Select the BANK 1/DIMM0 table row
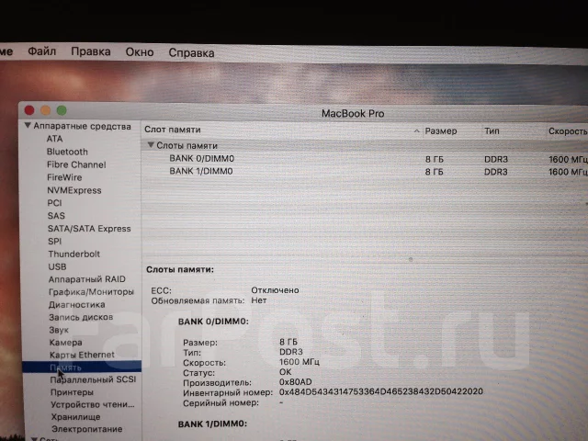Viewport: 588px width, 441px height. (365, 172)
